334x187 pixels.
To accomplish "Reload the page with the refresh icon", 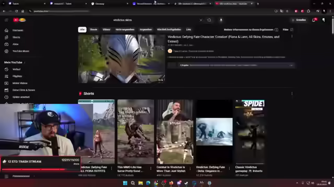I will coord(16,11).
